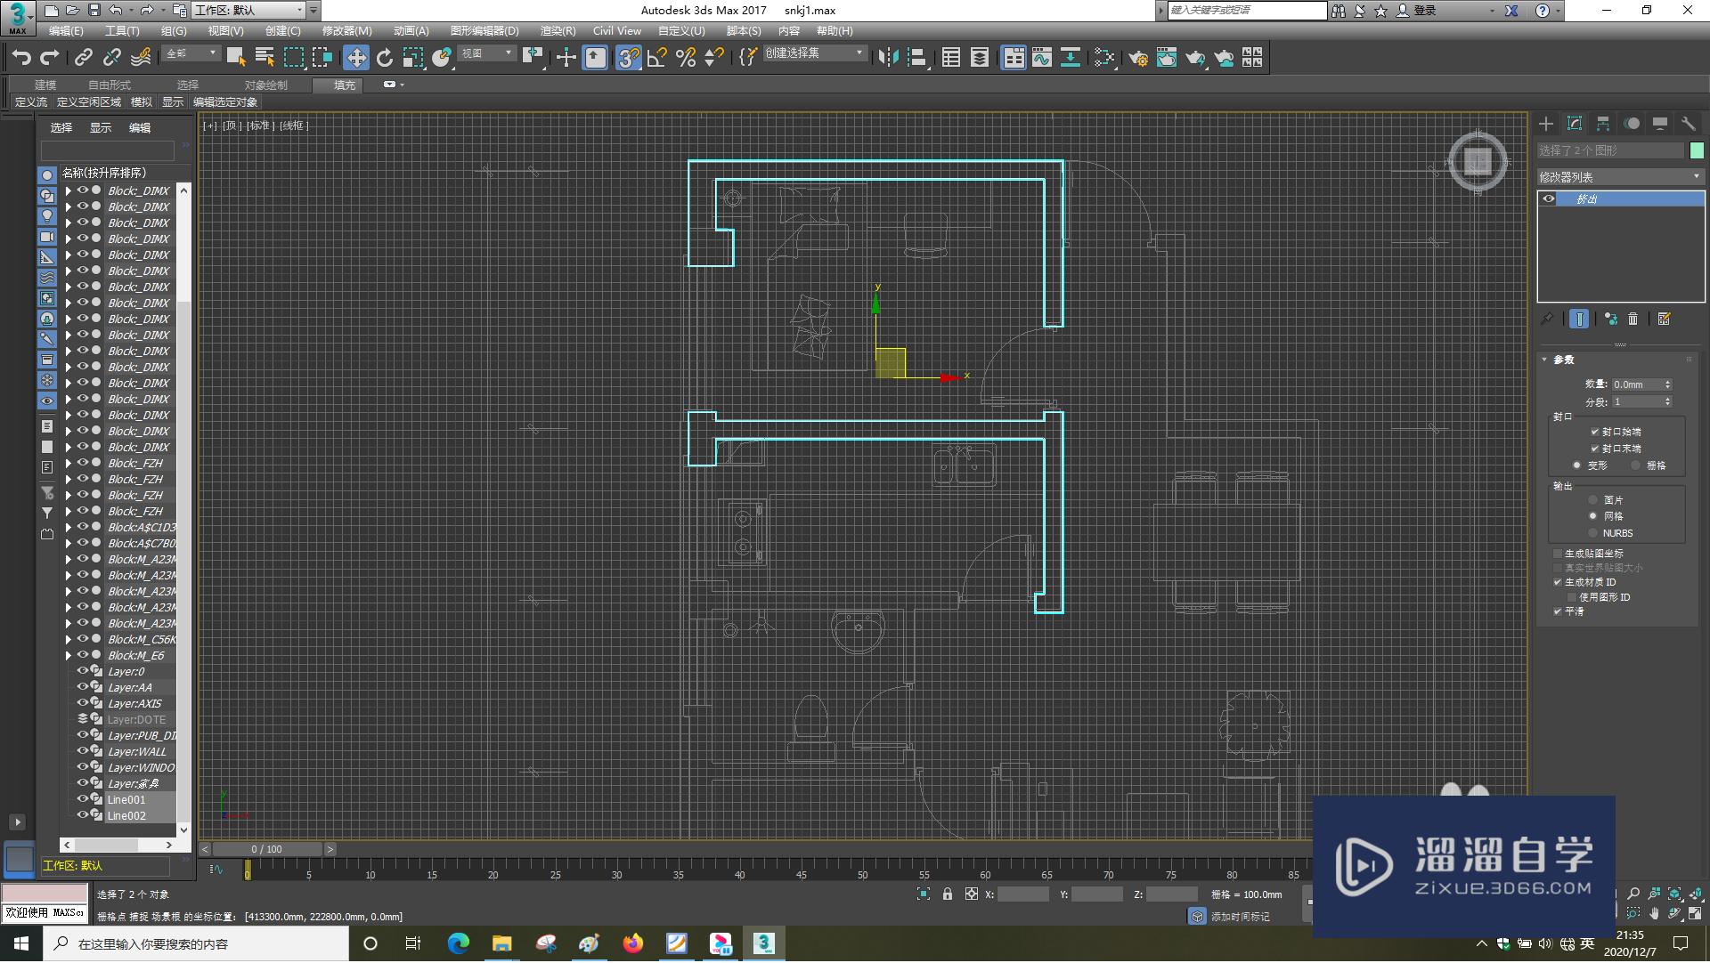Open the Edit (编辑(E)) menu
1710x963 pixels.
point(66,31)
